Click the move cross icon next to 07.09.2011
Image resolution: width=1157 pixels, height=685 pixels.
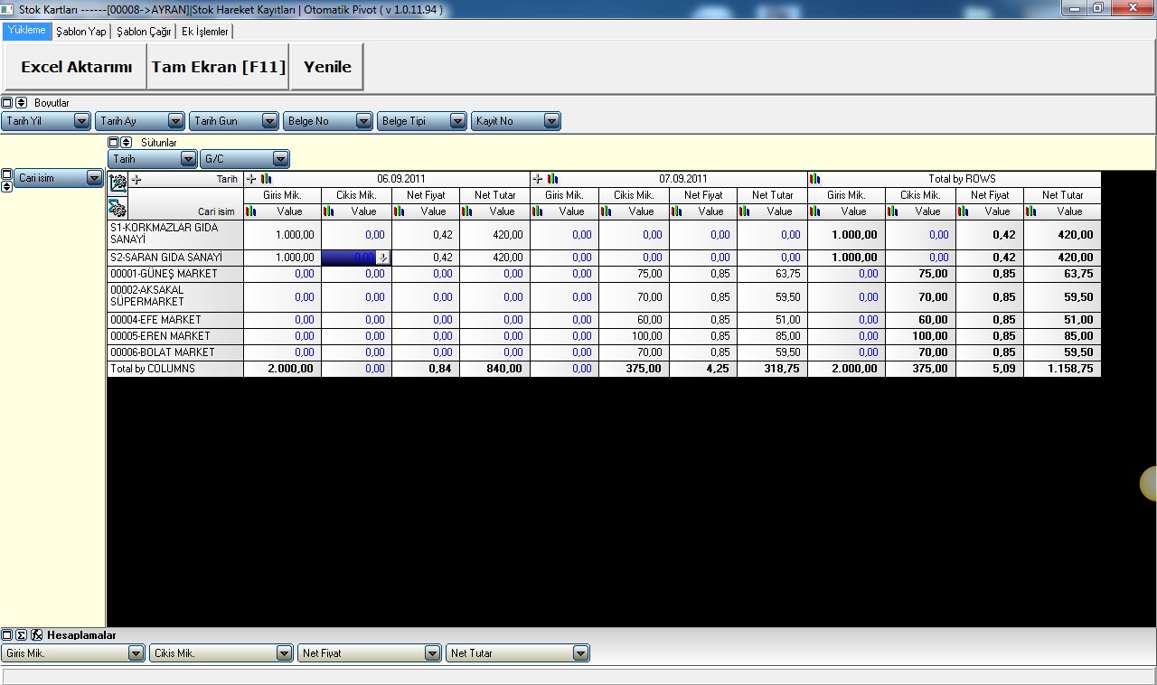click(x=538, y=179)
